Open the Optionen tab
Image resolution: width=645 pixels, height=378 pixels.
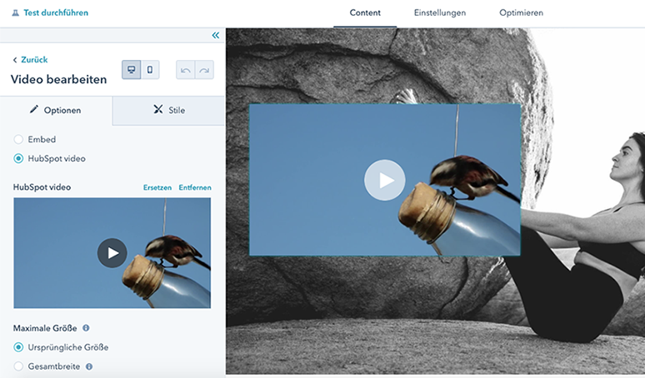click(56, 110)
